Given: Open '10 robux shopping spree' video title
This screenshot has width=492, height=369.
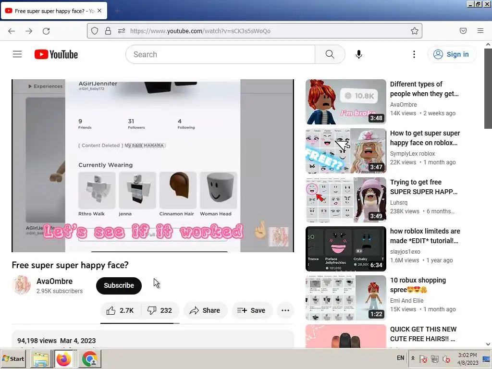Looking at the screenshot, I should [418, 284].
